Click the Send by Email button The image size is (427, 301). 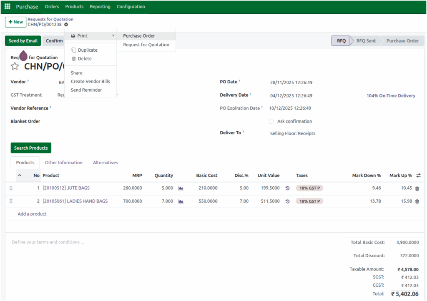(23, 41)
